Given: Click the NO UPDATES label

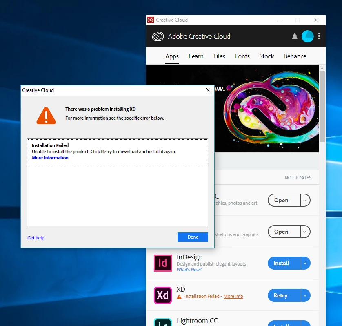Looking at the screenshot, I should (x=298, y=178).
